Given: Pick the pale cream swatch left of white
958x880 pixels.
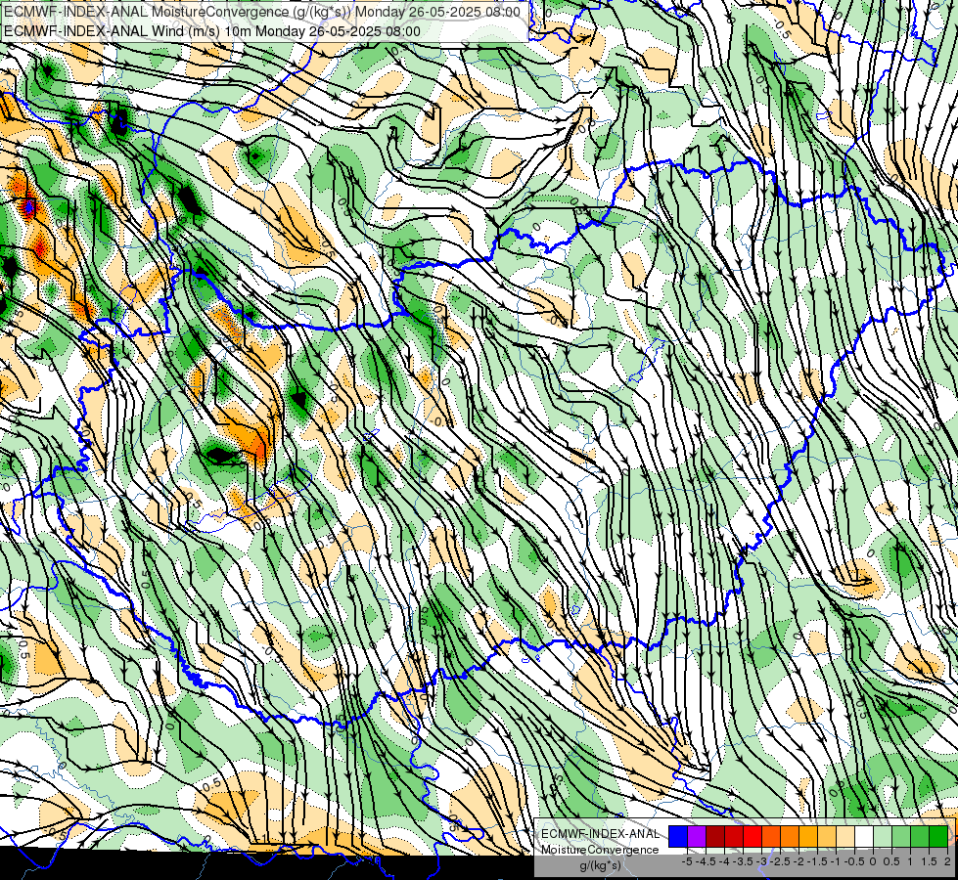Looking at the screenshot, I should click(845, 837).
